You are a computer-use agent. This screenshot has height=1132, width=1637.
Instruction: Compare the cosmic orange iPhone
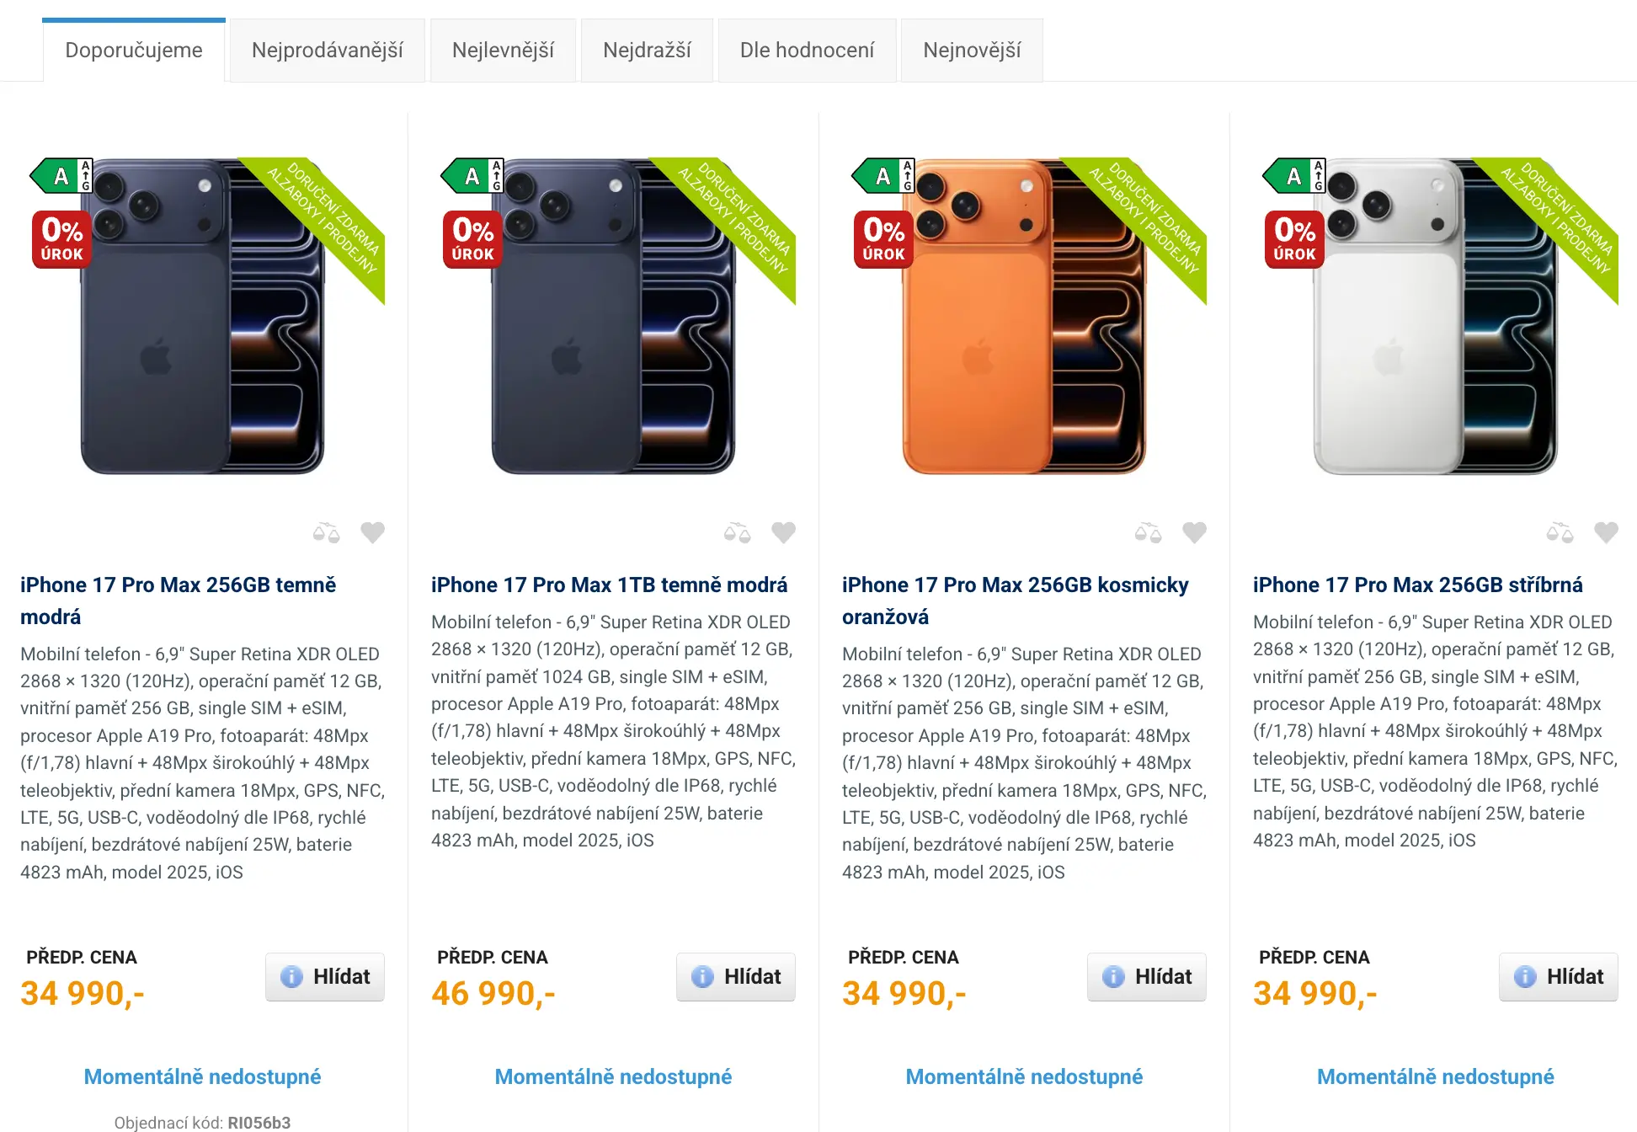point(1149,532)
